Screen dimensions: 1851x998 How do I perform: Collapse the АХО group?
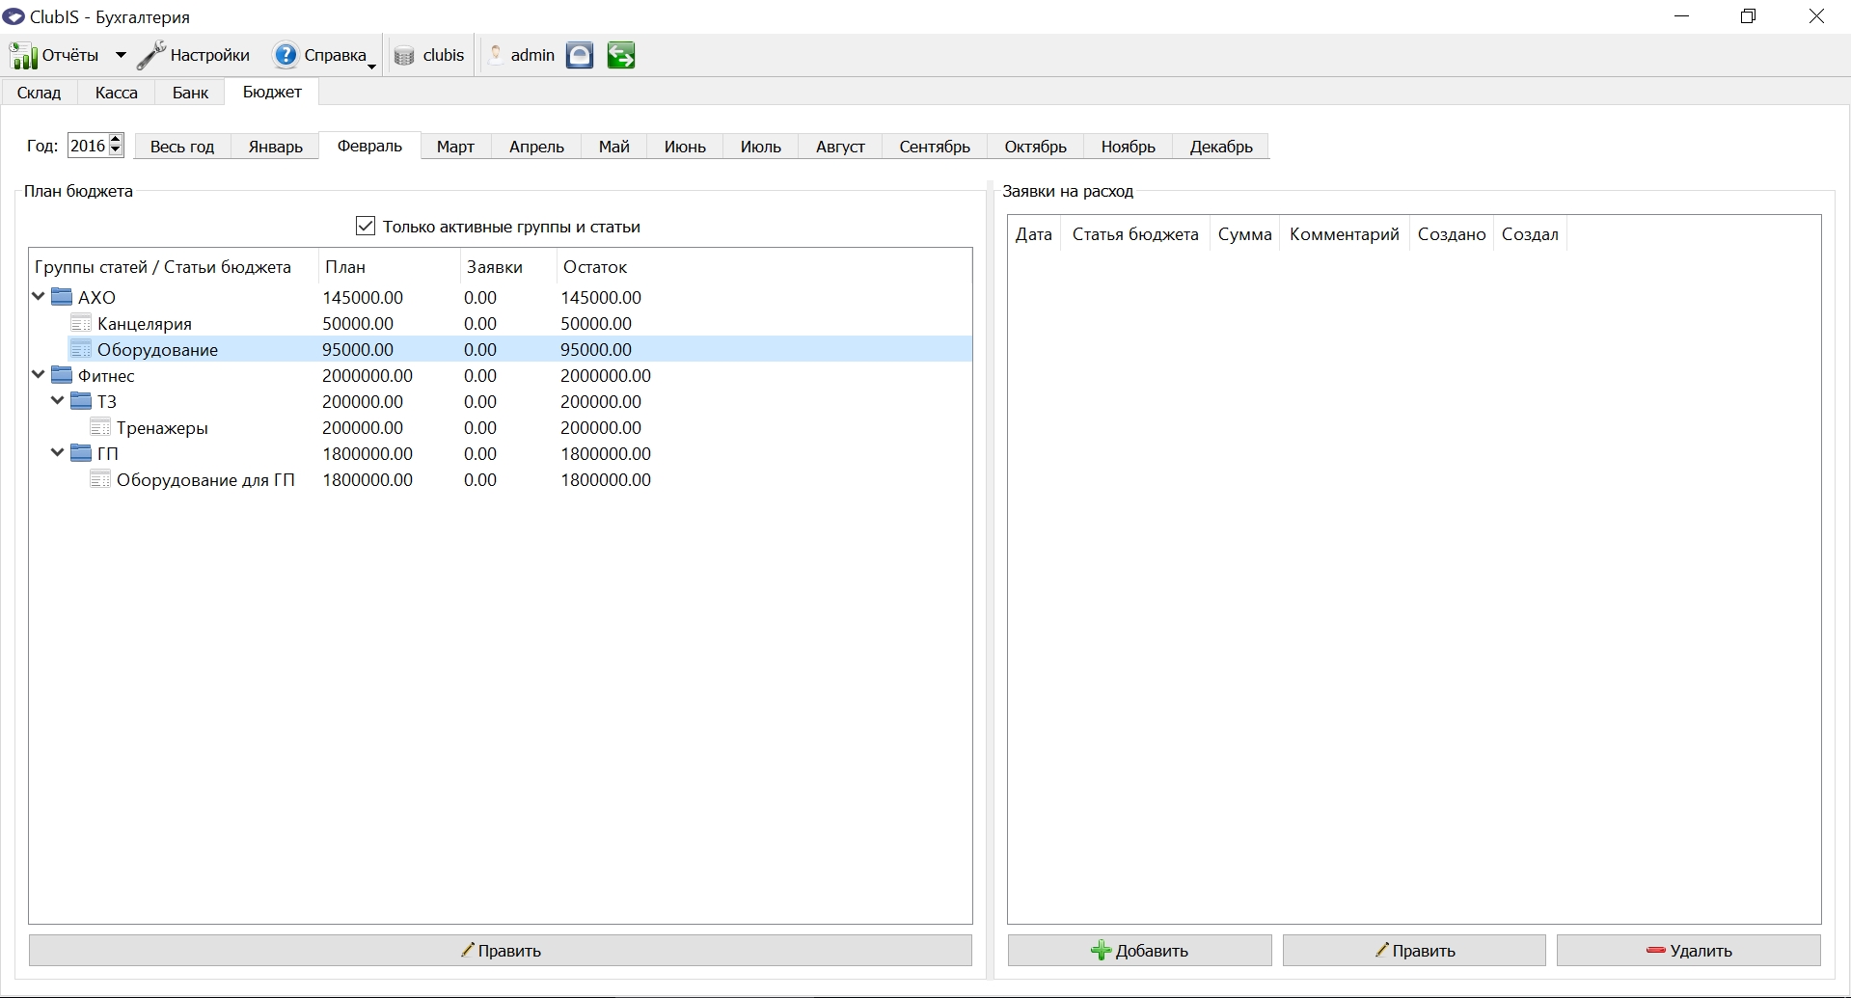[x=39, y=297]
